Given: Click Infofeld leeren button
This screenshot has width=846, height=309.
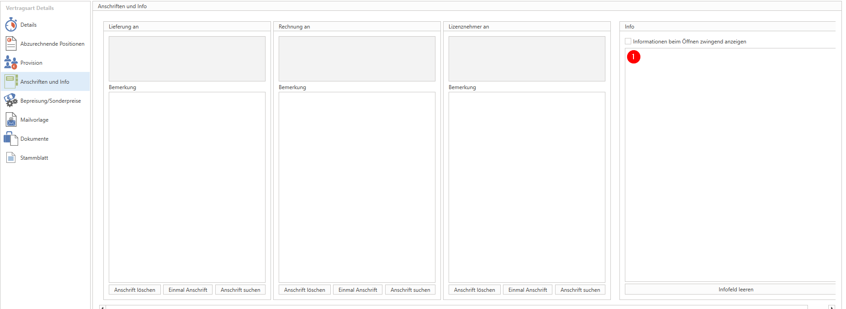Looking at the screenshot, I should (x=735, y=290).
